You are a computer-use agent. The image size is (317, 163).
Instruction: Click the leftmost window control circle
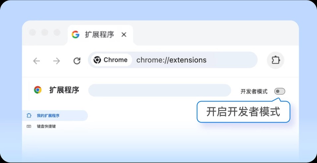(x=32, y=32)
